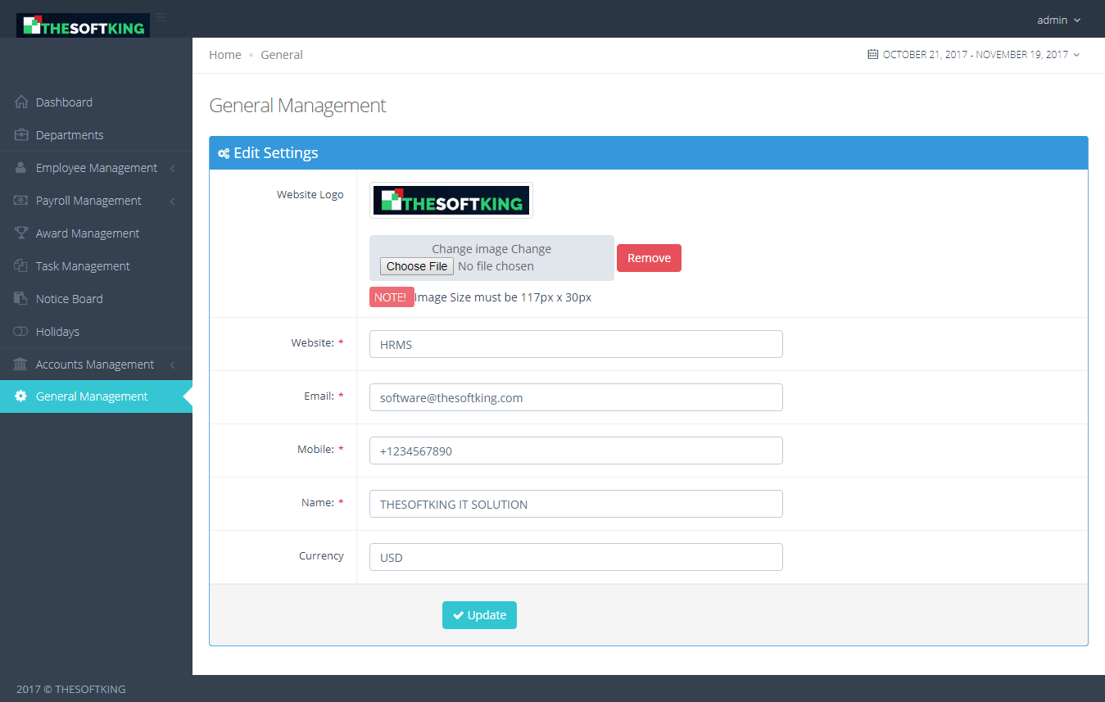This screenshot has height=702, width=1105.
Task: Click the Task Management icon
Action: point(20,265)
